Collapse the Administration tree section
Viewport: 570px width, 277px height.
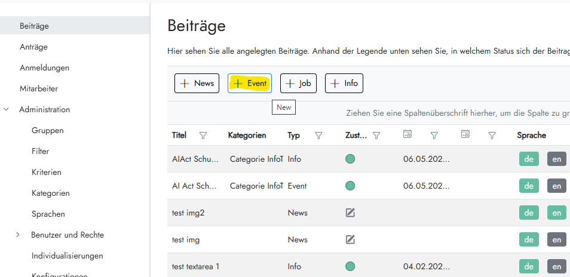[x=7, y=110]
